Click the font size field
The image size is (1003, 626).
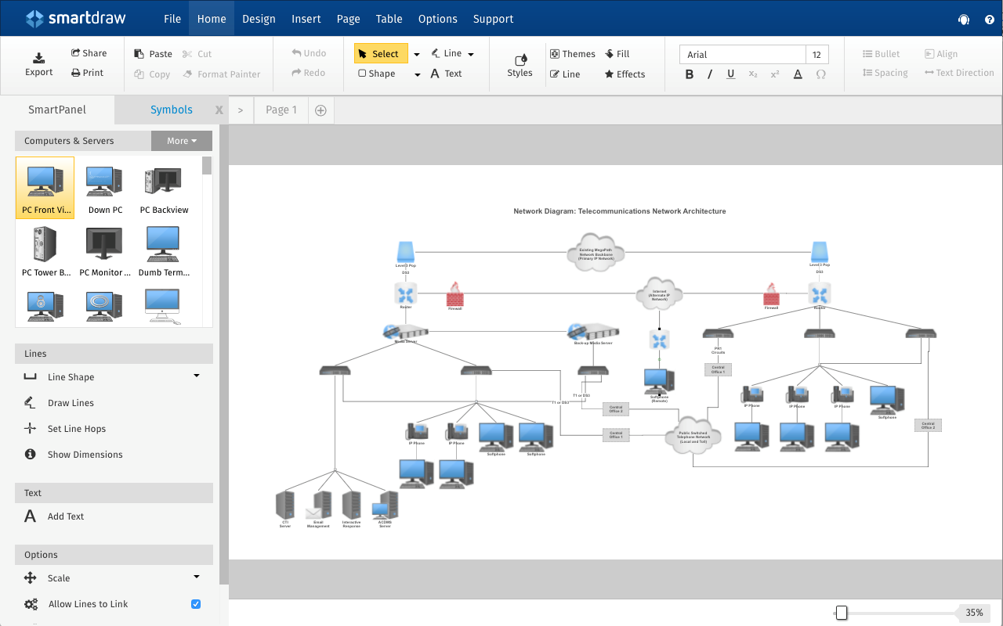pos(817,54)
